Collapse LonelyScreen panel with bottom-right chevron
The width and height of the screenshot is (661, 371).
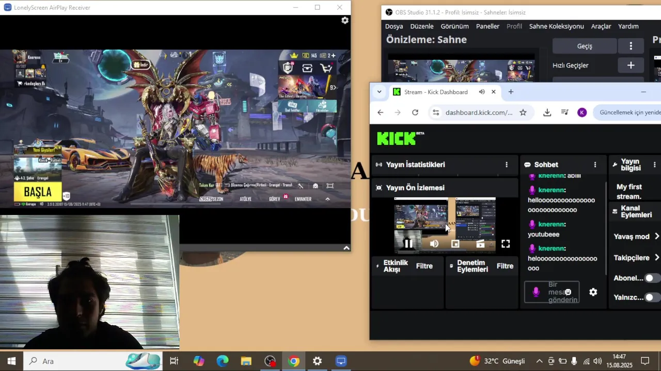pos(347,248)
